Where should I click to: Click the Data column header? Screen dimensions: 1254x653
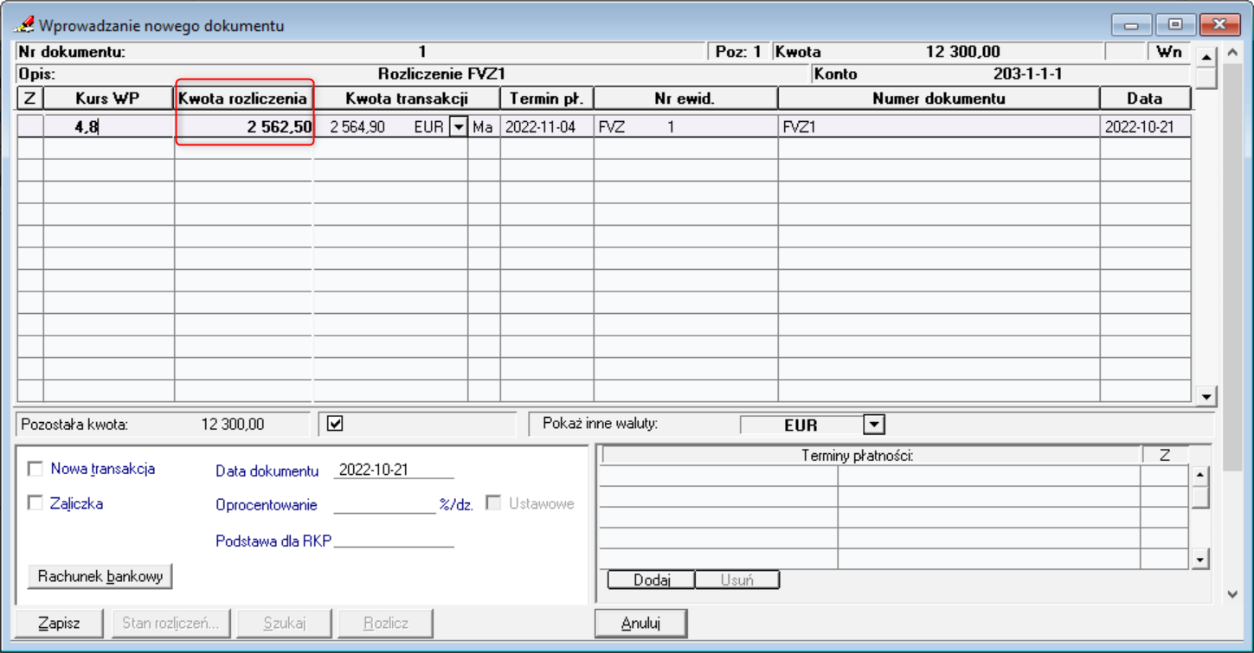coord(1145,98)
